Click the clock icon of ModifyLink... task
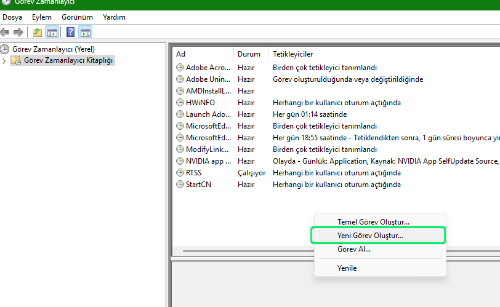The image size is (500, 307). pos(180,150)
